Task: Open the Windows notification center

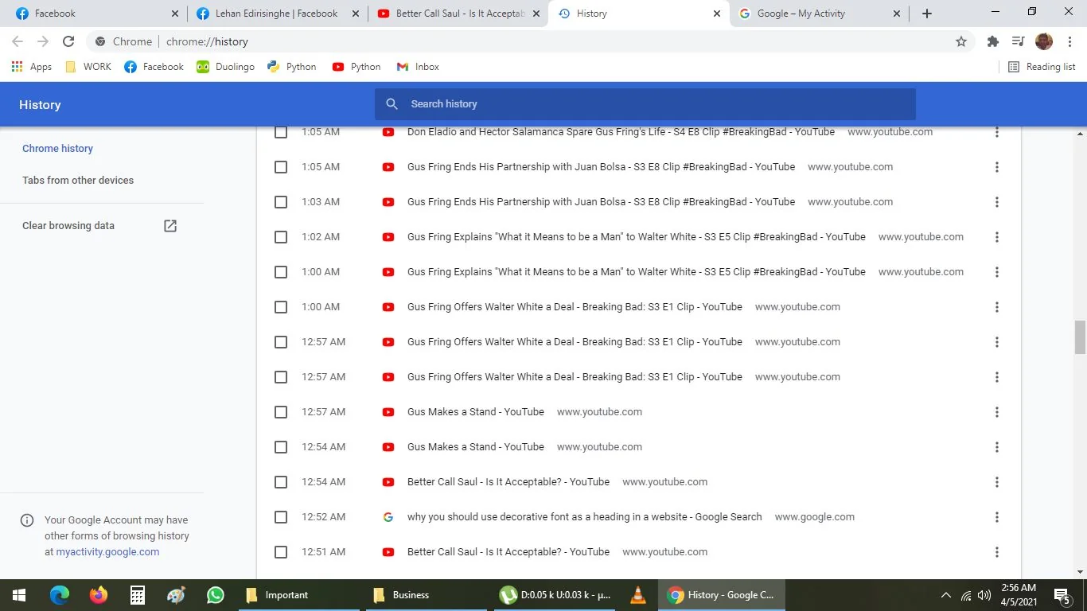Action: [x=1062, y=595]
